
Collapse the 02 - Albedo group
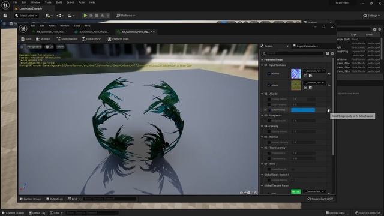point(262,94)
